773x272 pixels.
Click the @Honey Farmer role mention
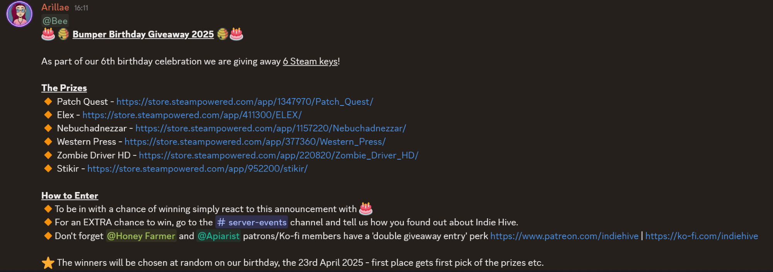pos(141,236)
